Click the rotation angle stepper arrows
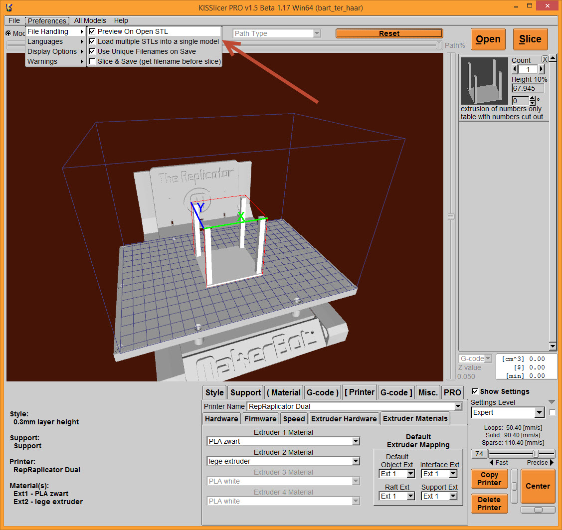The image size is (562, 530). click(532, 100)
